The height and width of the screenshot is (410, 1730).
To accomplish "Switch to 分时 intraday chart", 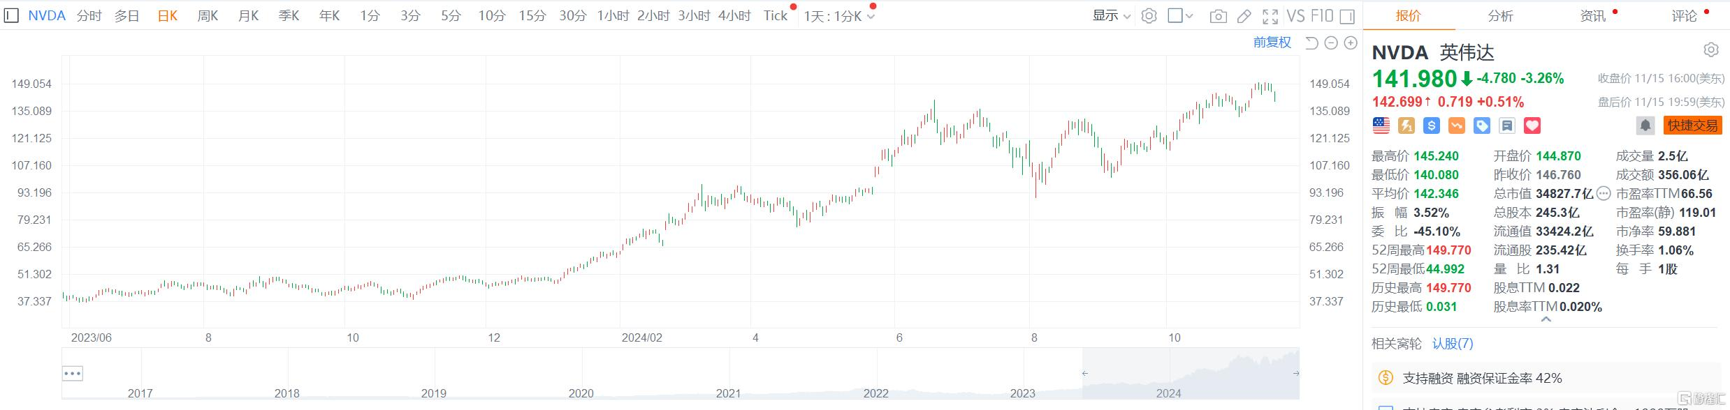I will click(89, 15).
